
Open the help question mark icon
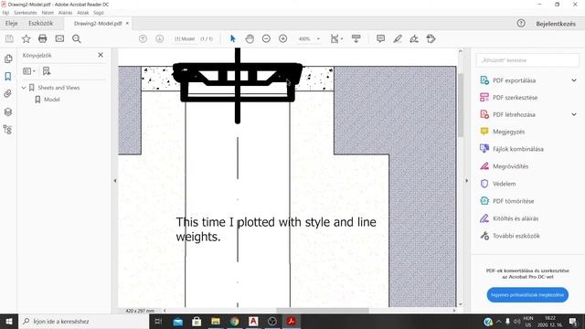point(521,23)
